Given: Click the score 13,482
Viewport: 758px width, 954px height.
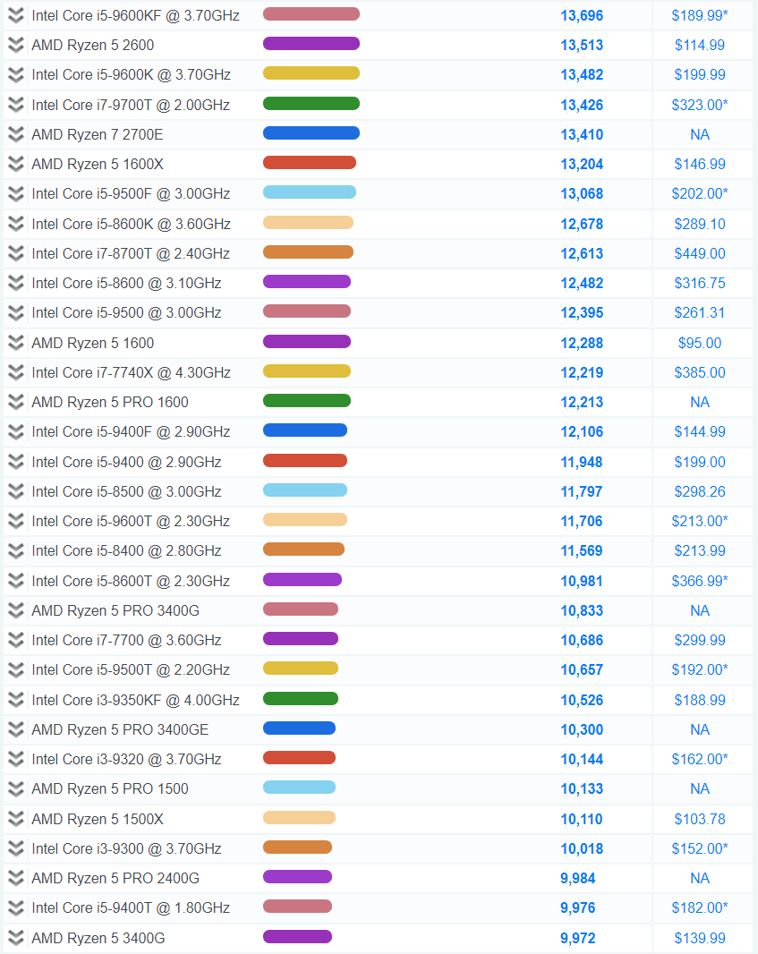Looking at the screenshot, I should pos(582,75).
